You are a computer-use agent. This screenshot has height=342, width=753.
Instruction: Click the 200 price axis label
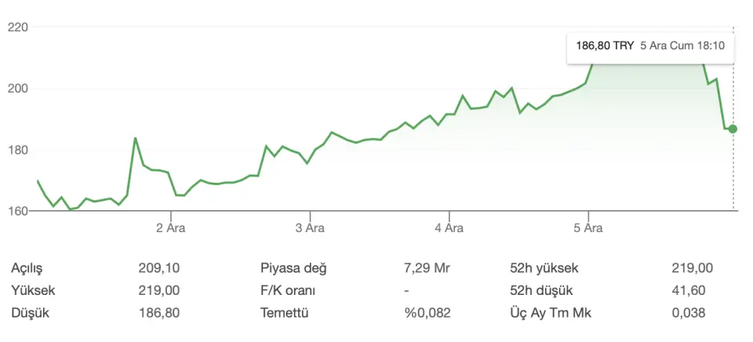click(17, 89)
